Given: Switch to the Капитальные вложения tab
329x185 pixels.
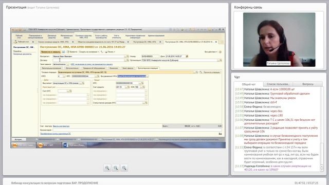Looking at the screenshot, I should point(51,68).
